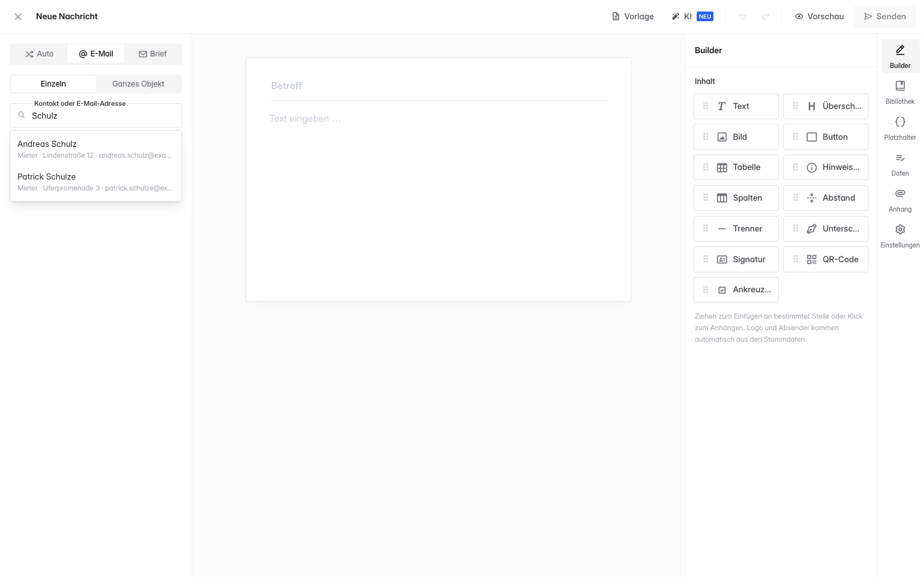Focus the Kontakt oder E-Mail-Adresse search field
Screen dimensions: 923x577
point(96,115)
